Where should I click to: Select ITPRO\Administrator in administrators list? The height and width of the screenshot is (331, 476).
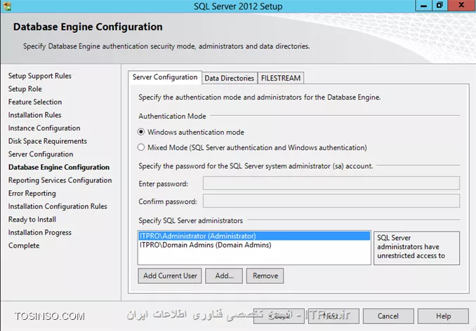coord(254,236)
